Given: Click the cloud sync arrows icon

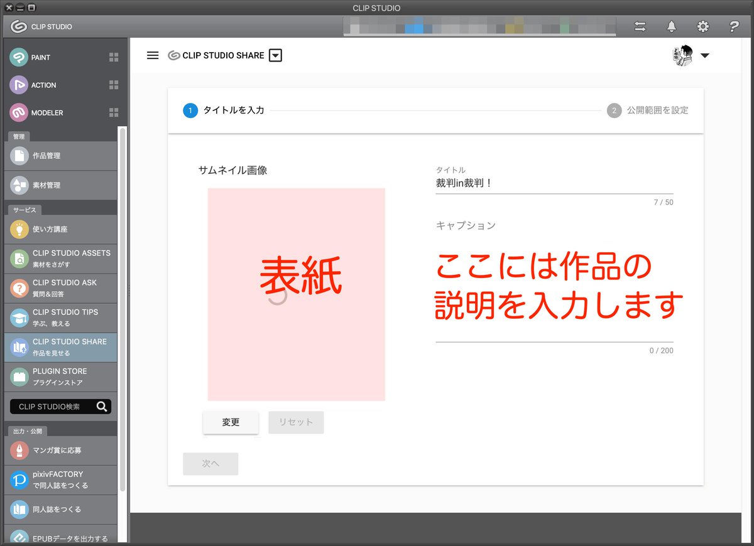Looking at the screenshot, I should [640, 26].
